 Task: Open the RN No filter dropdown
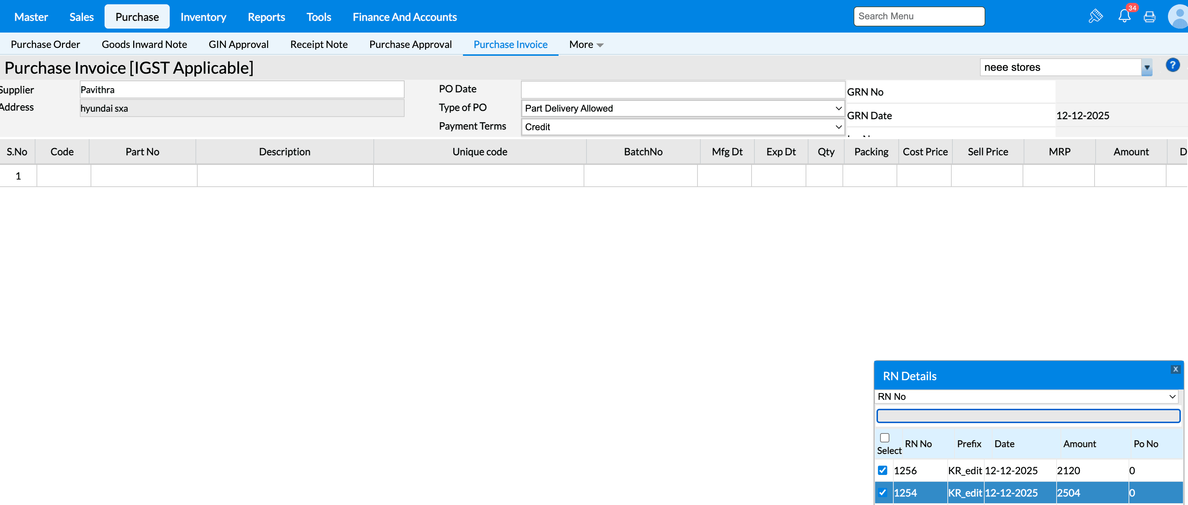1026,396
